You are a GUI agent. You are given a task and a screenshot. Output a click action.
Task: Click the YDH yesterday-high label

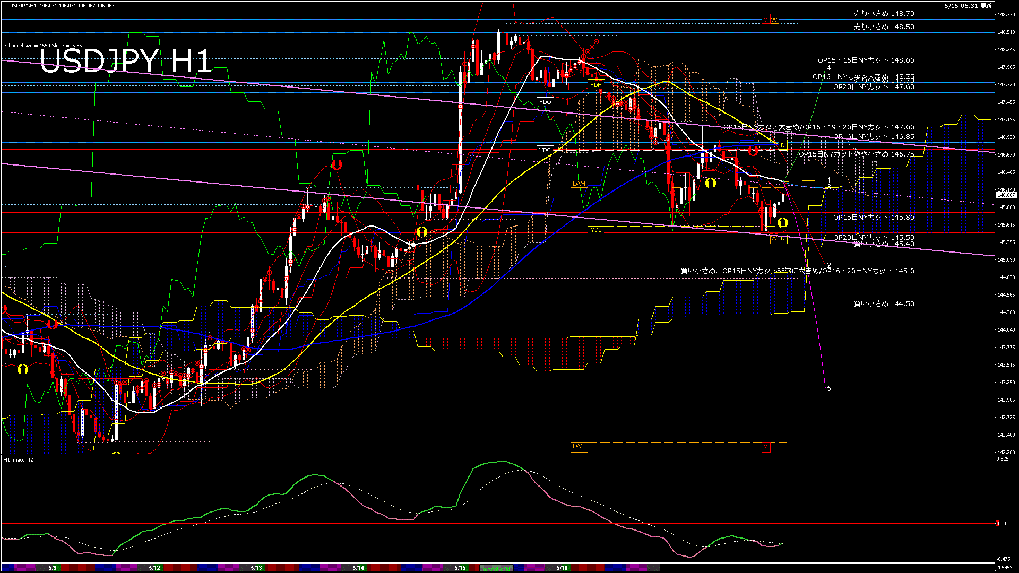click(595, 85)
